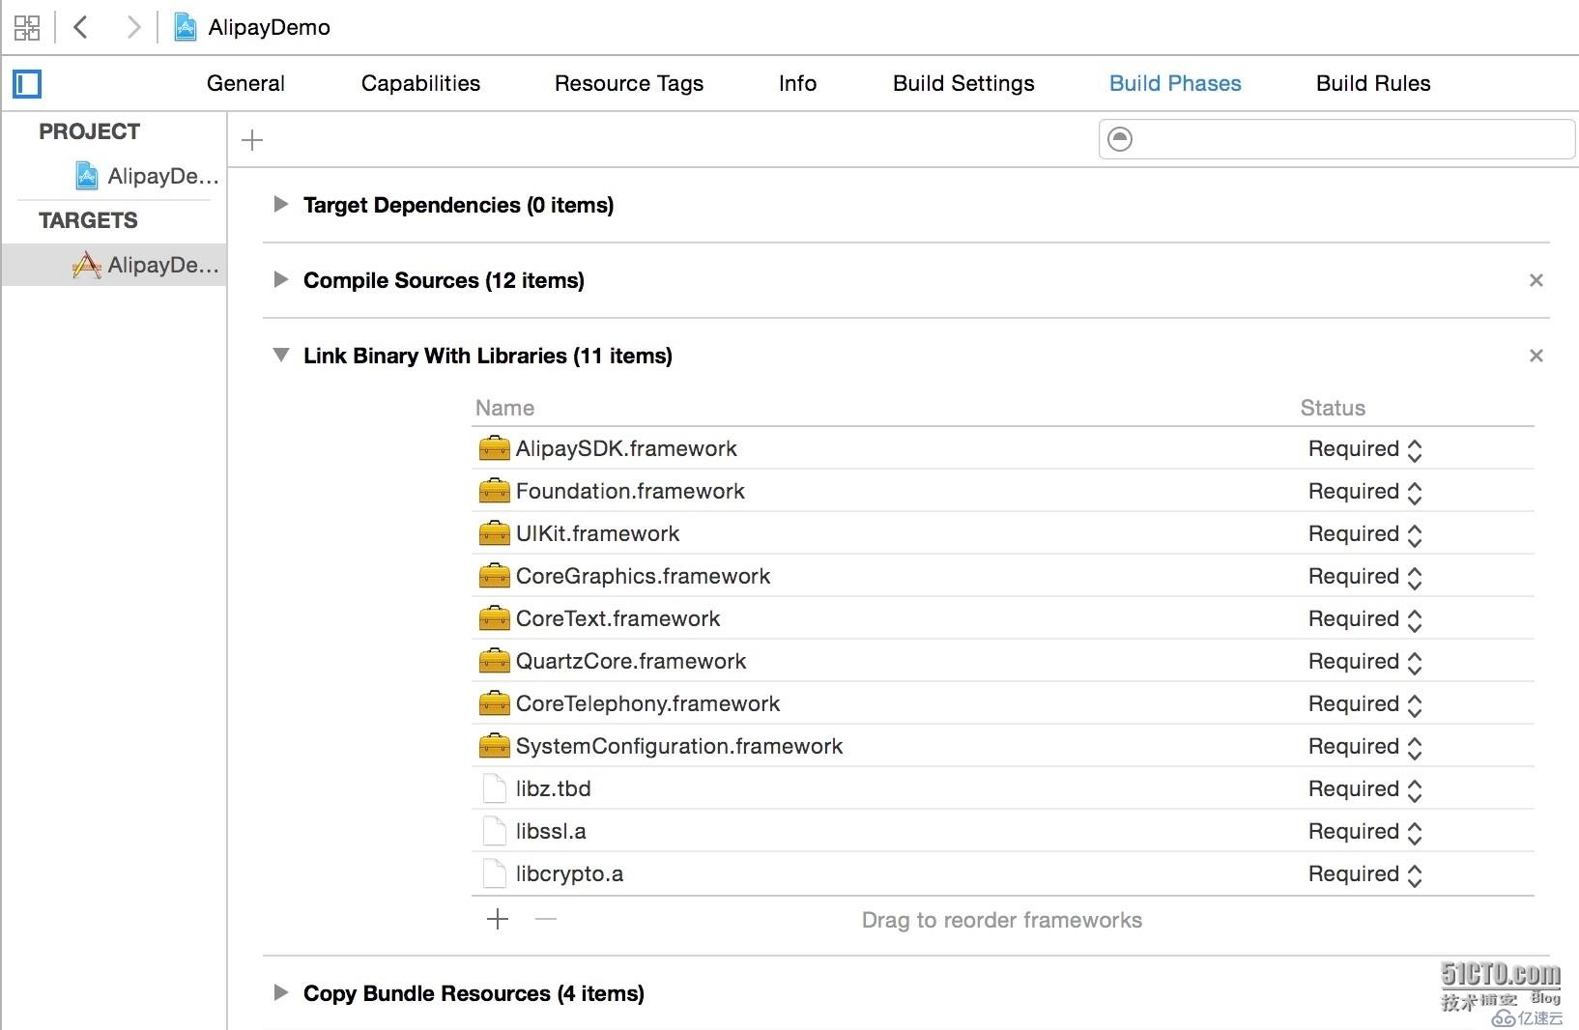Click the CoreGraphics.framework toolbox icon
Screen dimensions: 1579x1030
point(494,576)
